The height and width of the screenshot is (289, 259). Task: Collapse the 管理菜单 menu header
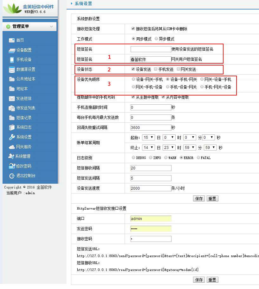tap(51, 27)
